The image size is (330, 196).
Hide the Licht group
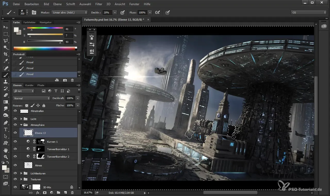pyautogui.click(x=15, y=119)
